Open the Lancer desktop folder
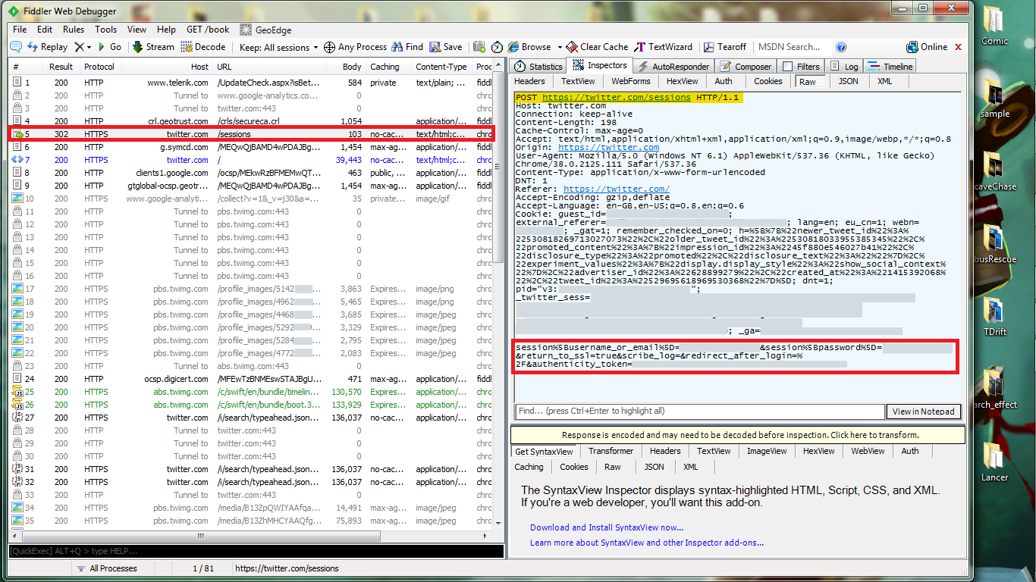 pyautogui.click(x=994, y=462)
